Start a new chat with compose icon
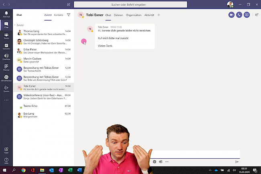The height and width of the screenshot is (174, 261). click(x=68, y=5)
